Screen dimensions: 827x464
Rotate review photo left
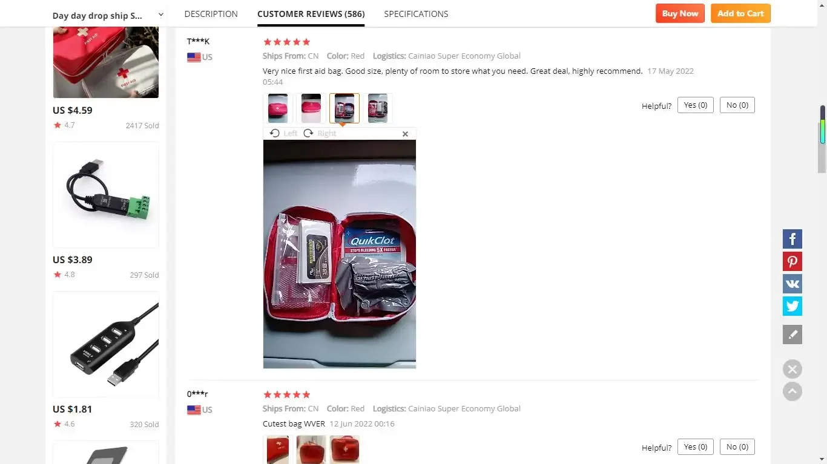coord(283,133)
